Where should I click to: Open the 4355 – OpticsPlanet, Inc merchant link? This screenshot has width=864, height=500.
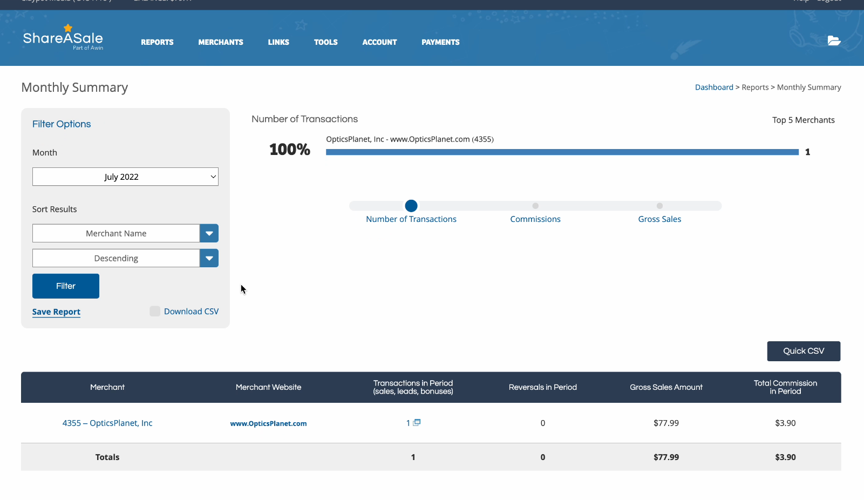107,423
